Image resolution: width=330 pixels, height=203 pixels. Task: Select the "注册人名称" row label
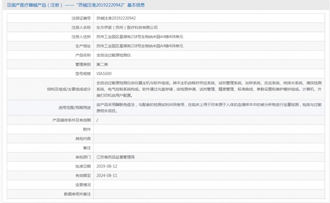(81, 27)
